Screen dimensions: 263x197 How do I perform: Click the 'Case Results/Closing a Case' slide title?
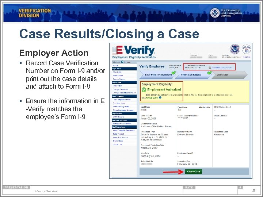[x=109, y=34]
